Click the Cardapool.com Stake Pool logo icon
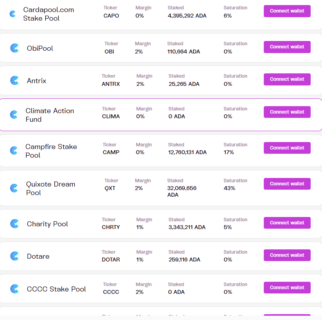The width and height of the screenshot is (322, 320). (13, 14)
